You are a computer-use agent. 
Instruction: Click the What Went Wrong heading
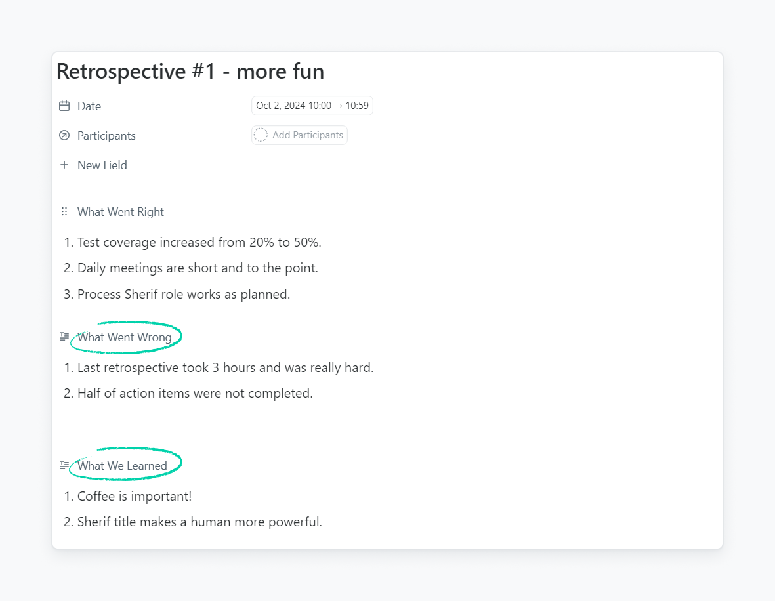(125, 337)
